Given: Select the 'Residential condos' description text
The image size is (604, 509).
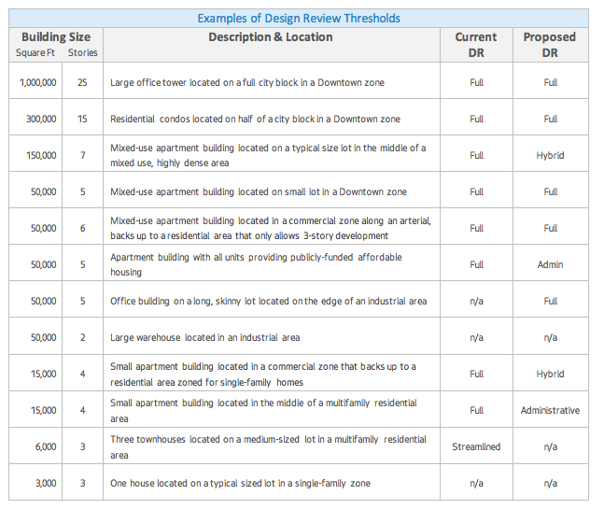Looking at the screenshot, I should click(255, 119).
